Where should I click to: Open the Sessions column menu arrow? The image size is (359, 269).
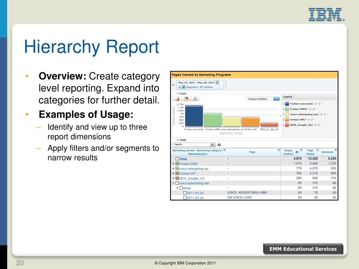pos(336,150)
